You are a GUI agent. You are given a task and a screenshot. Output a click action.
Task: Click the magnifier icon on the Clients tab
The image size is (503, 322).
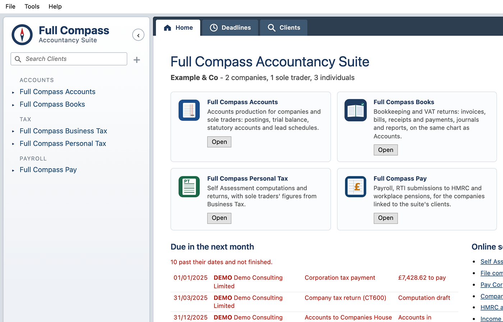pyautogui.click(x=272, y=28)
